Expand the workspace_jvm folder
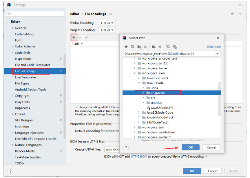This screenshot has height=178, width=250. tap(134, 127)
